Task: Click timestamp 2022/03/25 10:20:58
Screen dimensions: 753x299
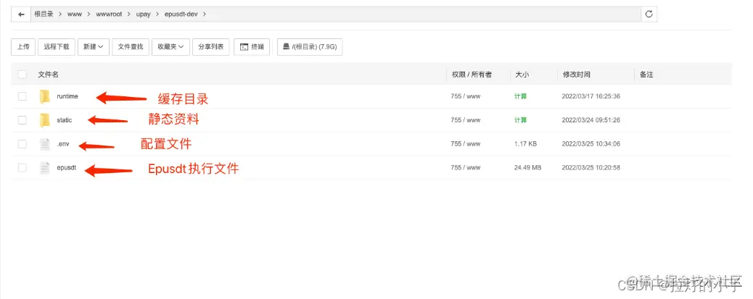Action: 591,168
